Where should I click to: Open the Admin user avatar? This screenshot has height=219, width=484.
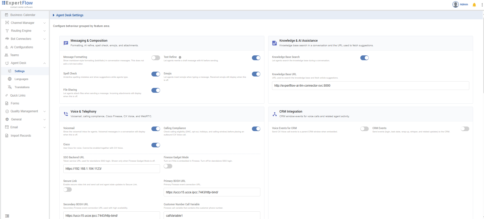pyautogui.click(x=455, y=5)
